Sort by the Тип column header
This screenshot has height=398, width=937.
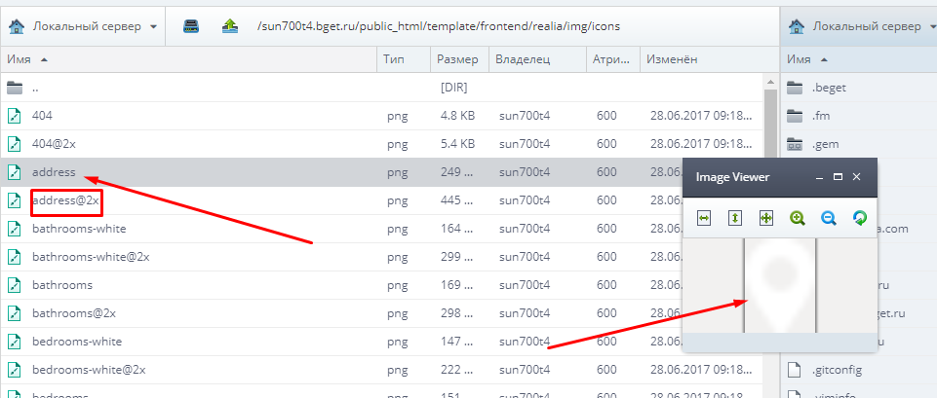404,59
